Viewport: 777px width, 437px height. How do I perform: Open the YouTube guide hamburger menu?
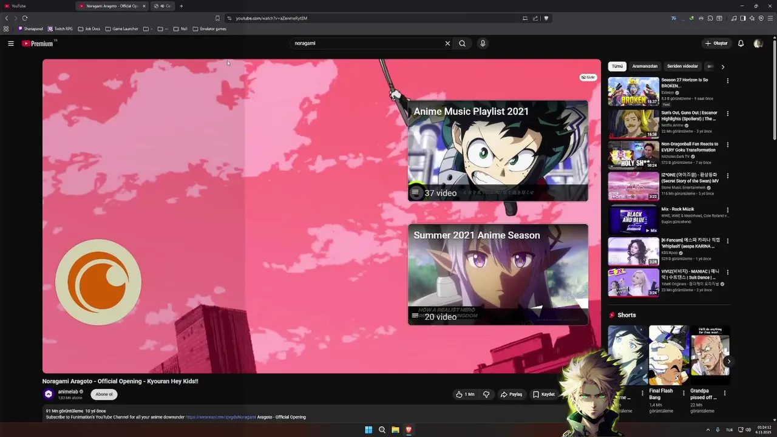tap(10, 43)
